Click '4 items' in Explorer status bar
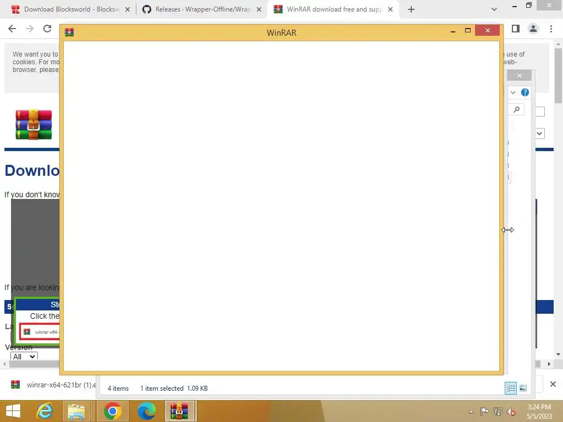 (118, 388)
